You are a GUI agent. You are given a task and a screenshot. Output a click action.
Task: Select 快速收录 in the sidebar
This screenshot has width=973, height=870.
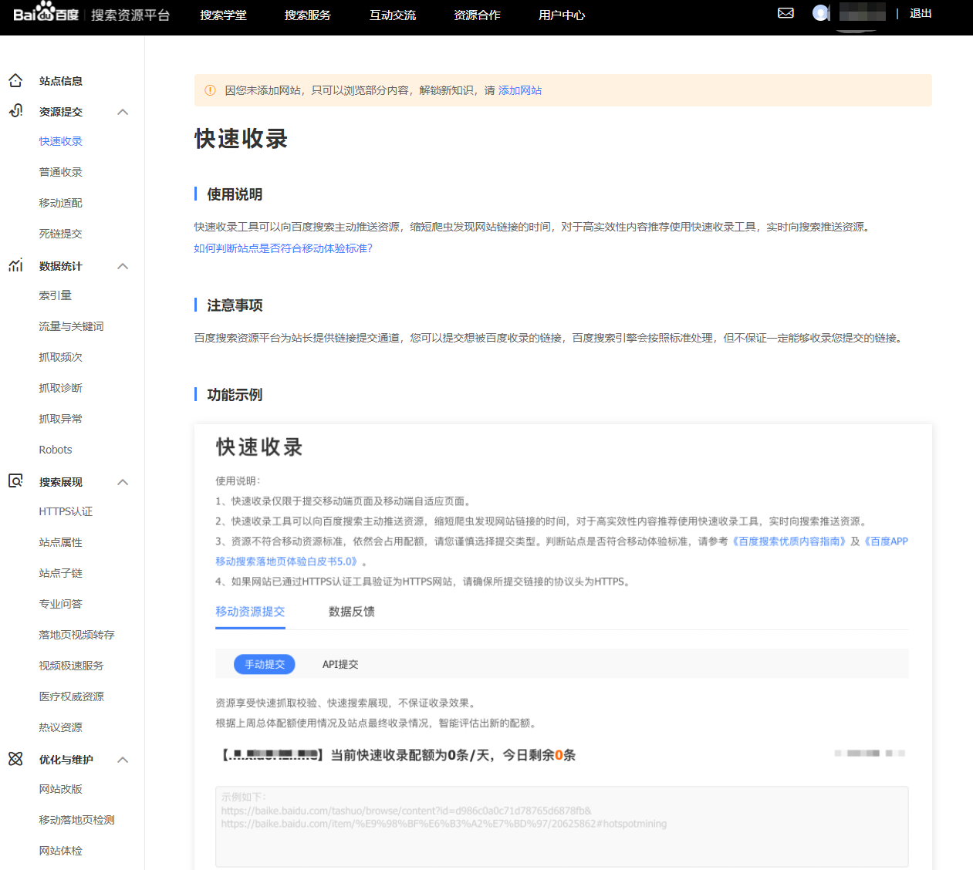pyautogui.click(x=61, y=141)
